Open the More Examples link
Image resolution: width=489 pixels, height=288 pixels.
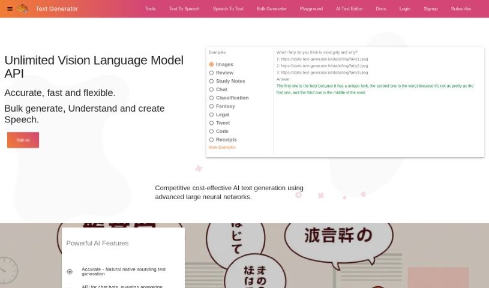(222, 147)
